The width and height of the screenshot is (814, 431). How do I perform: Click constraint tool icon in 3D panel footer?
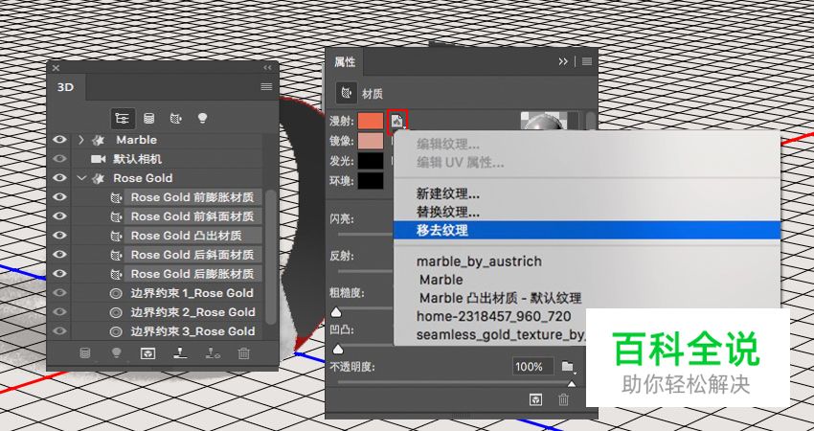213,353
